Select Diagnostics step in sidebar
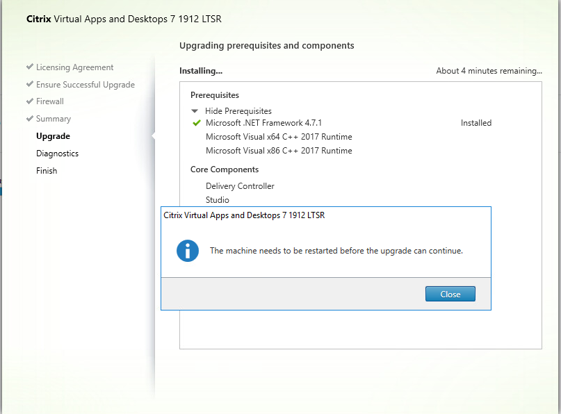 [x=57, y=154]
